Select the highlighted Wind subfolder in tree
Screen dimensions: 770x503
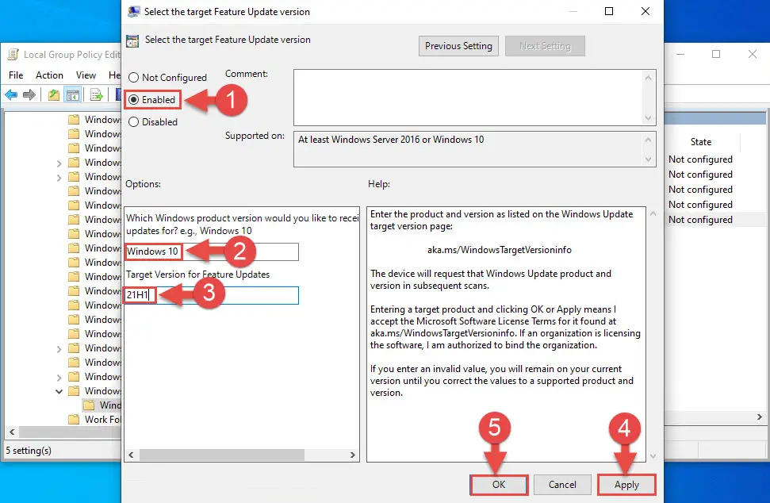[110, 405]
